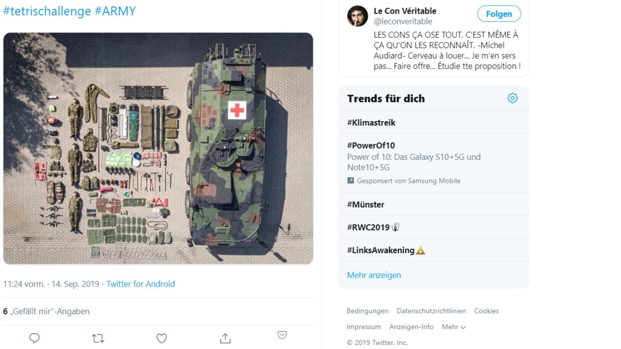621x349 pixels.
Task: Open the Twitter for Android link
Action: pos(141,284)
